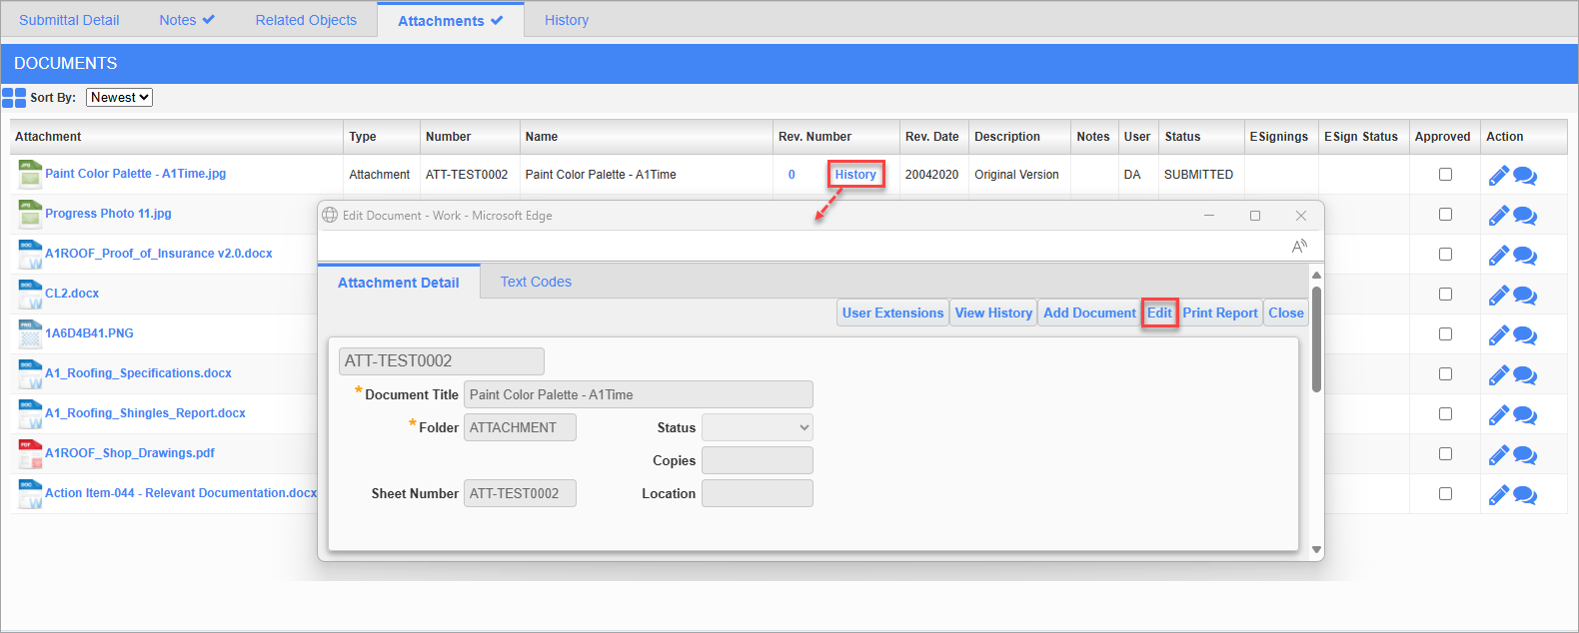Click the Location input field
The height and width of the screenshot is (633, 1579).
click(x=758, y=493)
